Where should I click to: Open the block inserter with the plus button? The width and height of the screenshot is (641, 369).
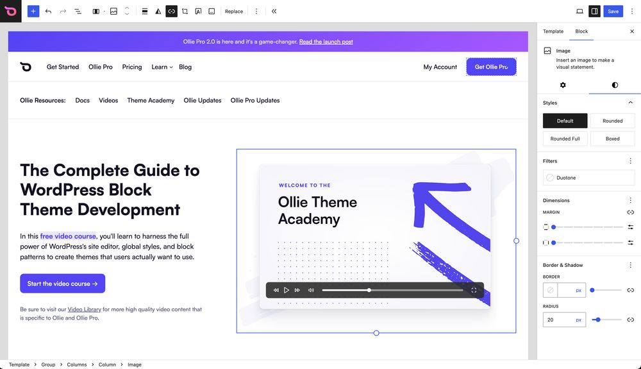[x=33, y=11]
